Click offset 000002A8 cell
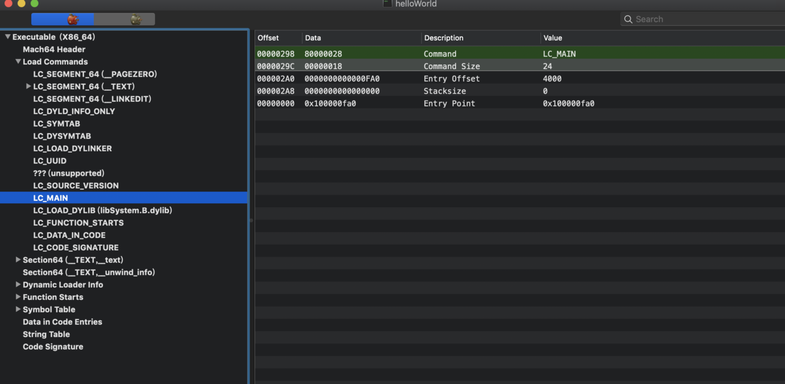The height and width of the screenshot is (384, 785). coord(275,91)
